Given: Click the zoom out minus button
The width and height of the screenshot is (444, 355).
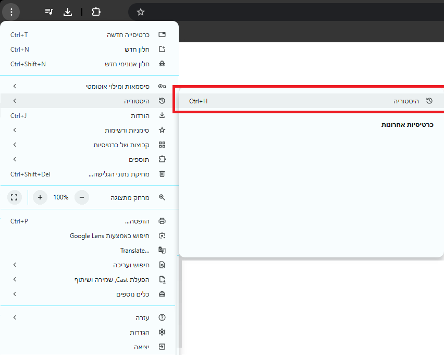Looking at the screenshot, I should click(81, 197).
